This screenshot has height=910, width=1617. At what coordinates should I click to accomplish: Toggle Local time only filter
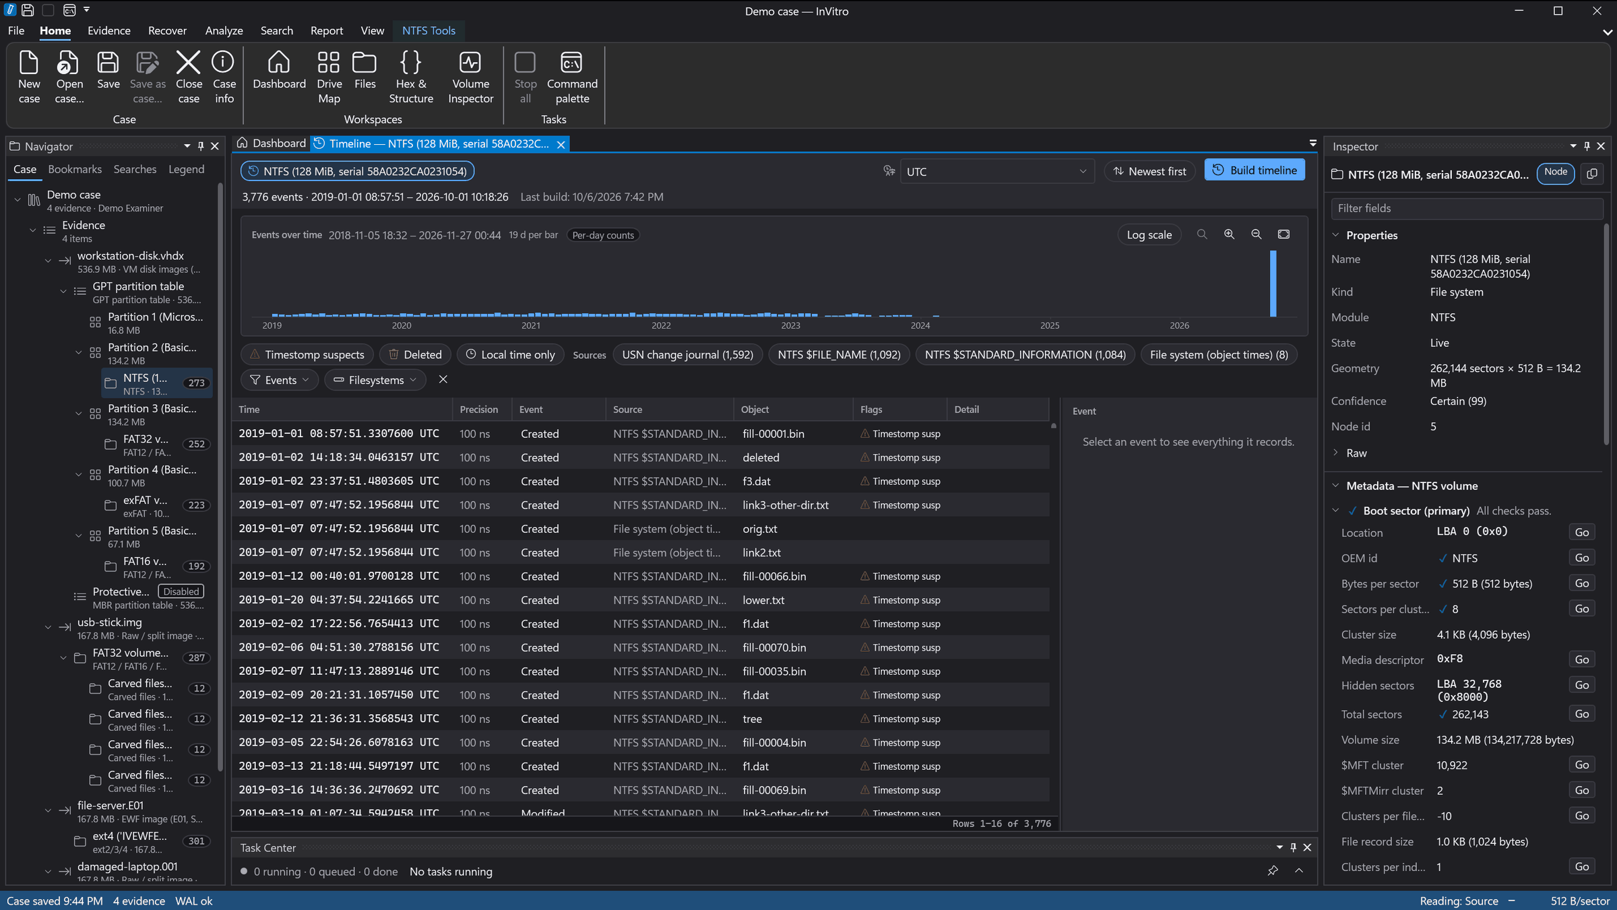click(510, 354)
